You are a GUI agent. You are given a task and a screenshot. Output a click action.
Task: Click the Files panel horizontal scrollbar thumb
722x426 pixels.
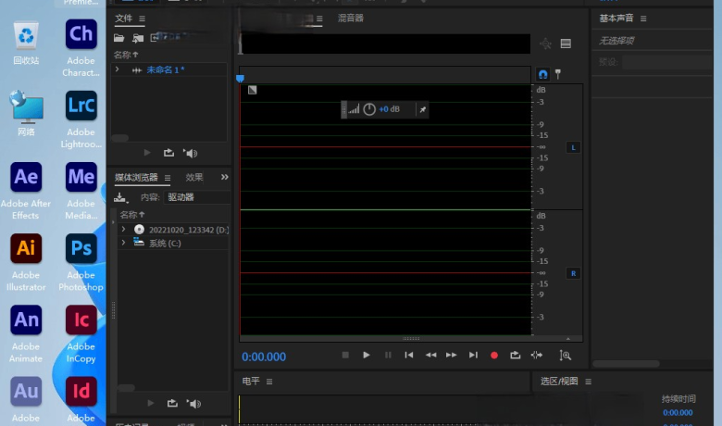(x=119, y=138)
